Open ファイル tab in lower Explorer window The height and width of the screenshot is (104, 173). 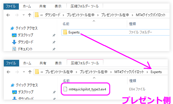[x=11, y=63]
